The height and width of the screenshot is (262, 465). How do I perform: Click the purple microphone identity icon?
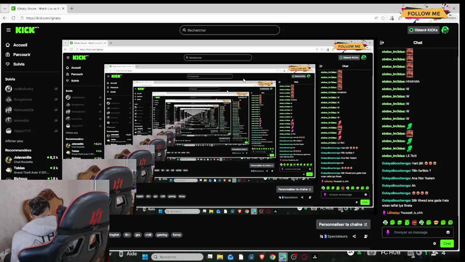click(388, 232)
